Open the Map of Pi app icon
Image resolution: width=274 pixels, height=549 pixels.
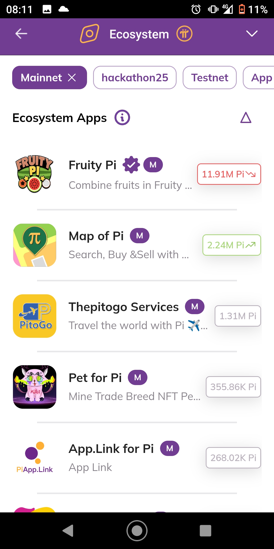35,245
